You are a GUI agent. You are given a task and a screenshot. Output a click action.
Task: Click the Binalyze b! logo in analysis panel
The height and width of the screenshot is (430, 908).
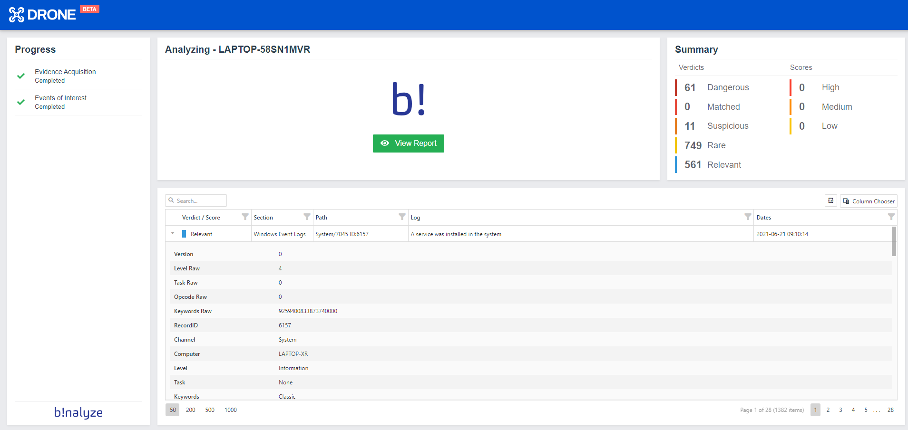point(408,99)
